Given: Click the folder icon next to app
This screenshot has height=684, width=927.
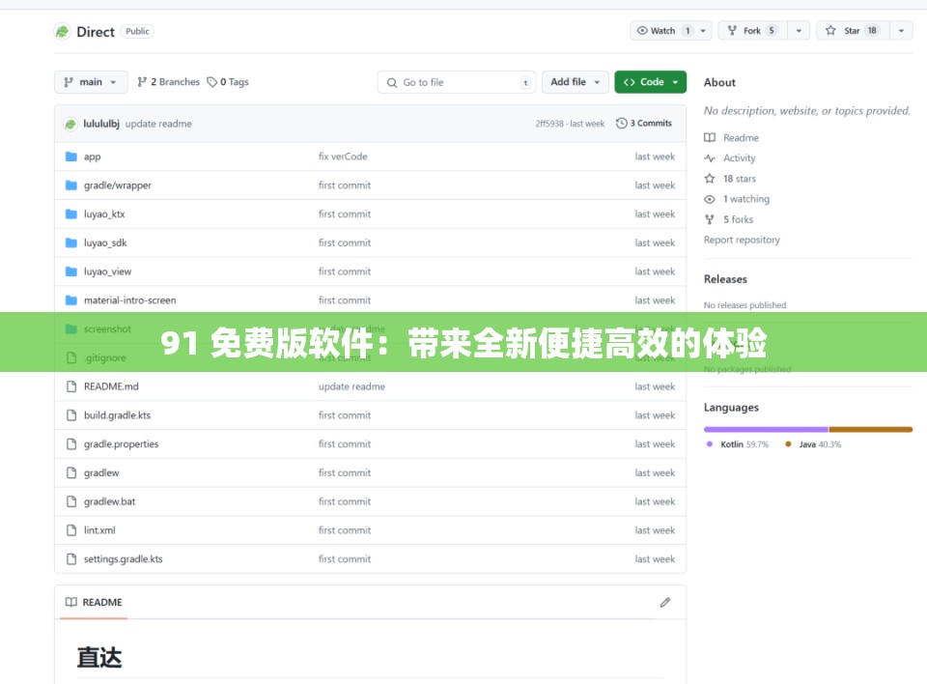Looking at the screenshot, I should click(x=72, y=156).
